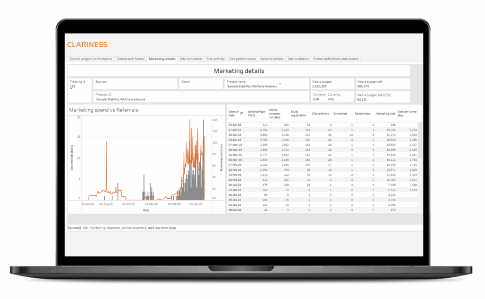
Task: Click the Clariness logo
Action: coord(87,44)
